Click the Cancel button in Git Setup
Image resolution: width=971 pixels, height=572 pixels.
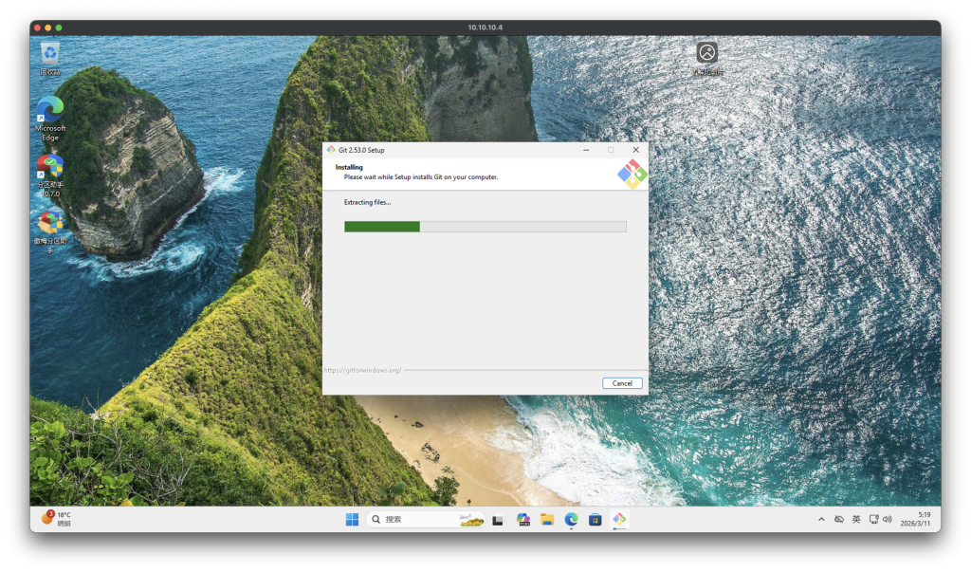[x=622, y=383]
